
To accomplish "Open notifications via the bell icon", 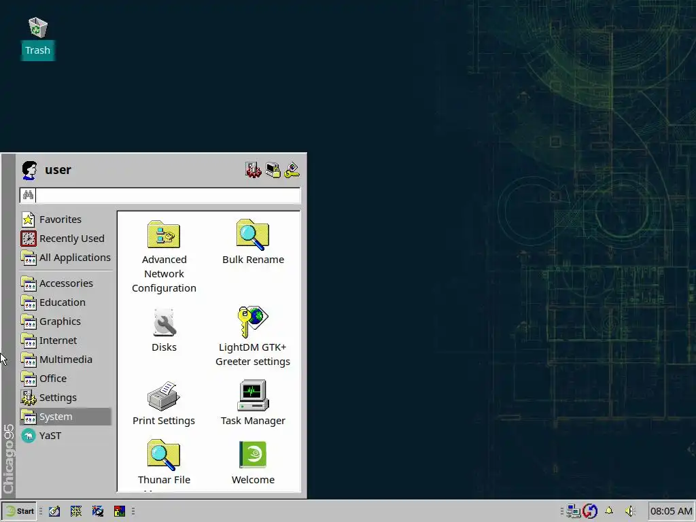I will 609,511.
